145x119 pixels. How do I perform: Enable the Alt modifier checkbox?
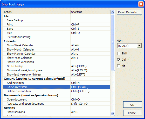119,66
